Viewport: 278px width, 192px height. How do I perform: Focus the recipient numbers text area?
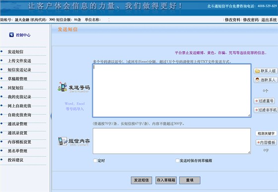pyautogui.click(x=172, y=91)
